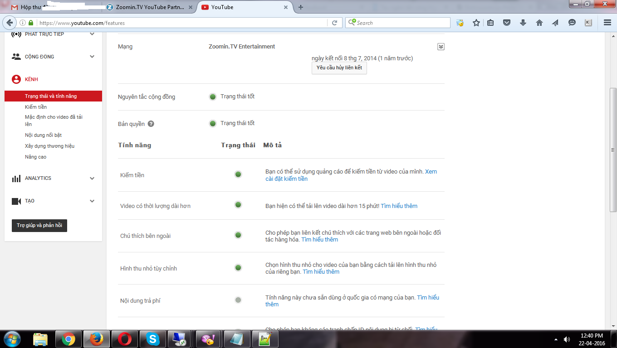
Task: Click the Yêu cầu hủy liên kết button
Action: pyautogui.click(x=339, y=68)
